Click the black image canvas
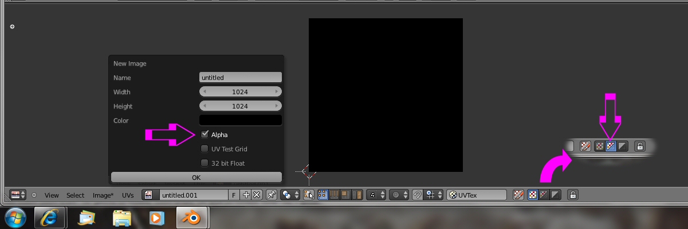688x229 pixels. click(x=386, y=95)
